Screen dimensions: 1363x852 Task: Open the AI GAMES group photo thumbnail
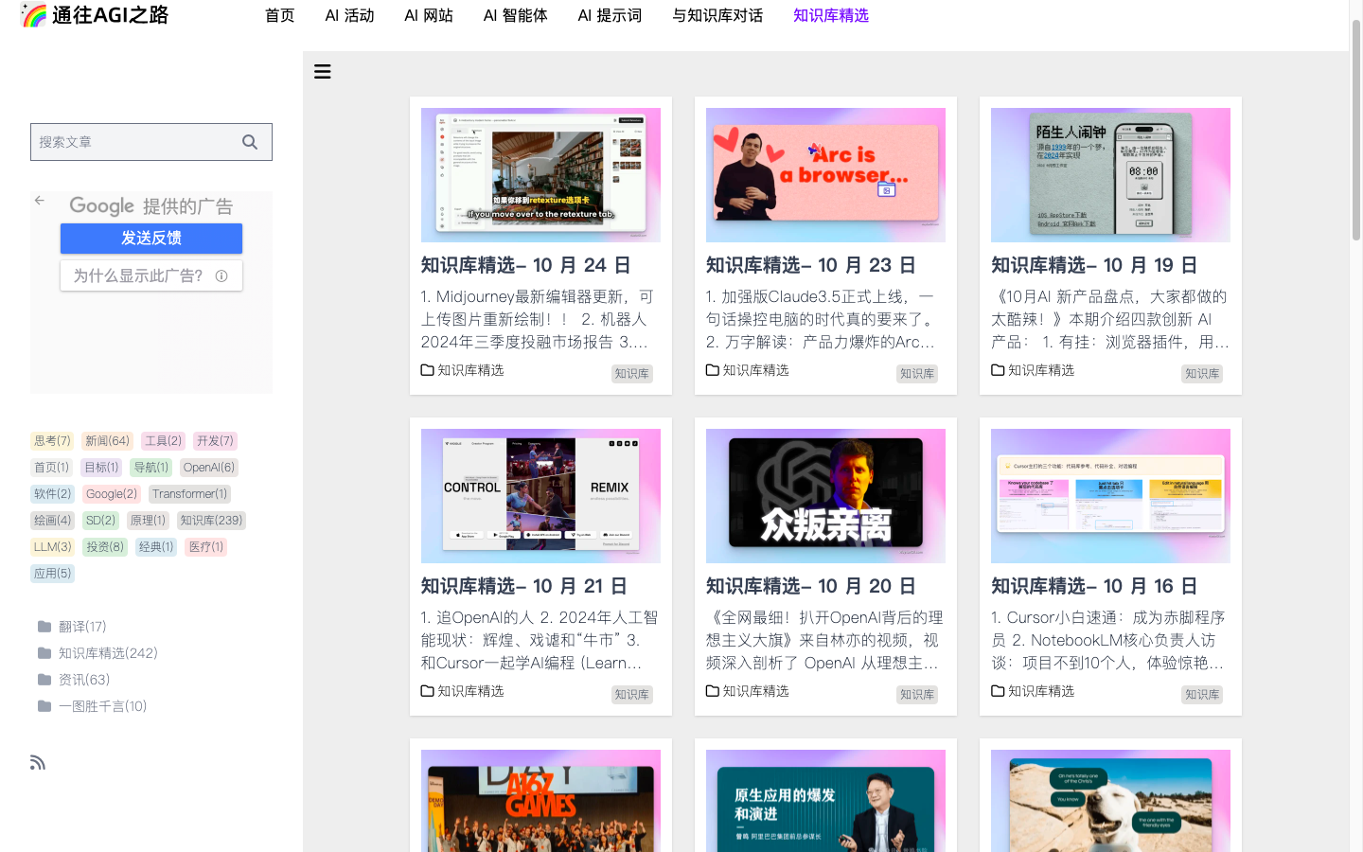click(x=540, y=801)
